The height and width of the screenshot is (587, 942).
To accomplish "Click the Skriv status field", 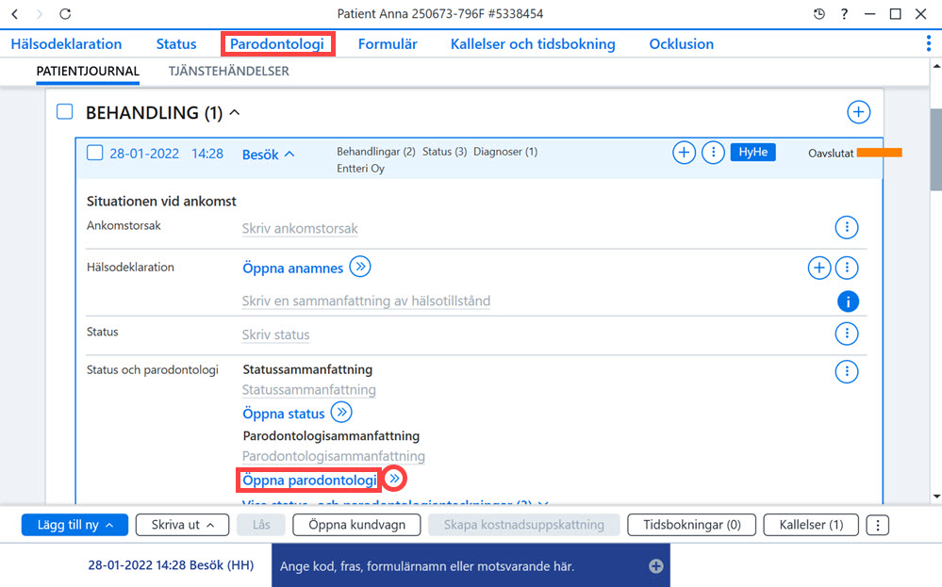I will [x=275, y=334].
